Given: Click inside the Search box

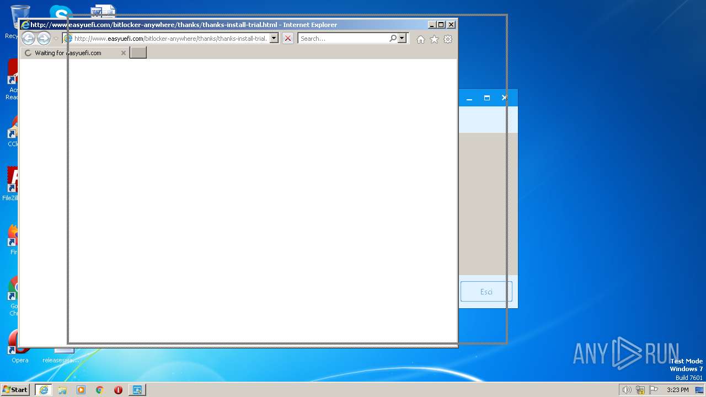Looking at the screenshot, I should 344,39.
